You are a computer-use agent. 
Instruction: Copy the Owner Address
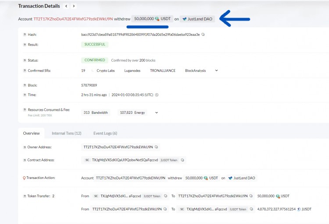coord(157,147)
